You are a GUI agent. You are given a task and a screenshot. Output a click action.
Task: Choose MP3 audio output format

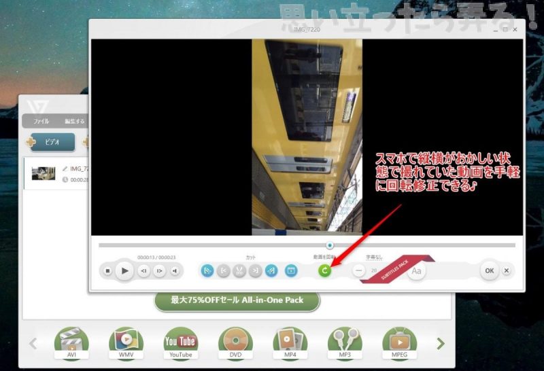[345, 343]
